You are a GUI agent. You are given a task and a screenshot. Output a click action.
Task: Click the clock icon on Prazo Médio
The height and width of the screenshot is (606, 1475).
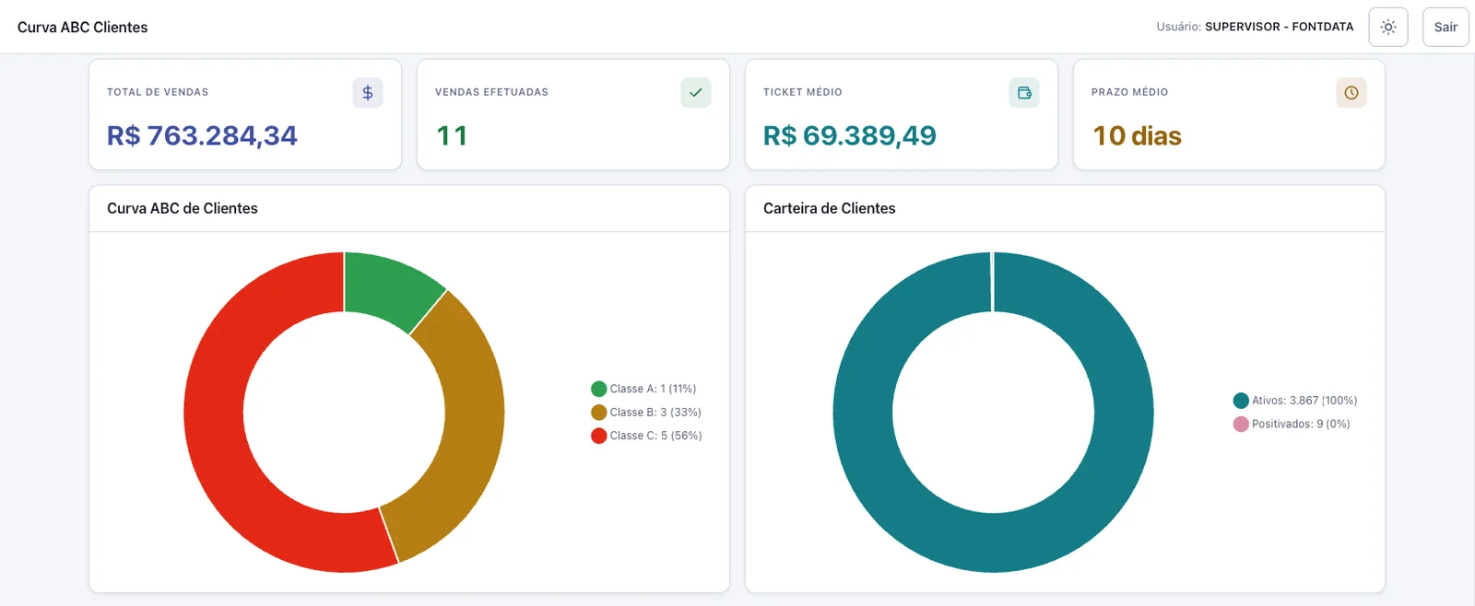(1351, 92)
